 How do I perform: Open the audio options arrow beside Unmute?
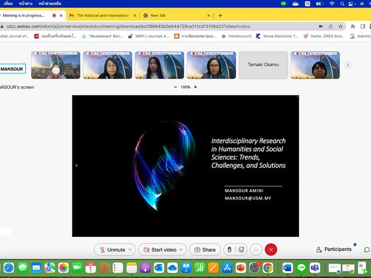coord(130,250)
